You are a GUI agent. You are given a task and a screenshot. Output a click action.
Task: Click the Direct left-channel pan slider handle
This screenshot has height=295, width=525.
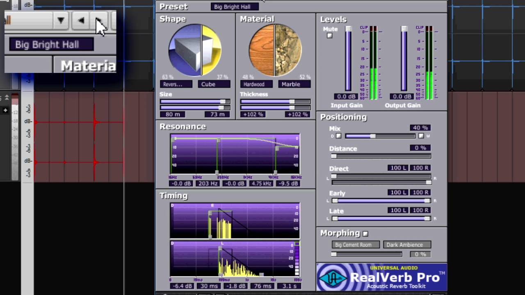[334, 176]
